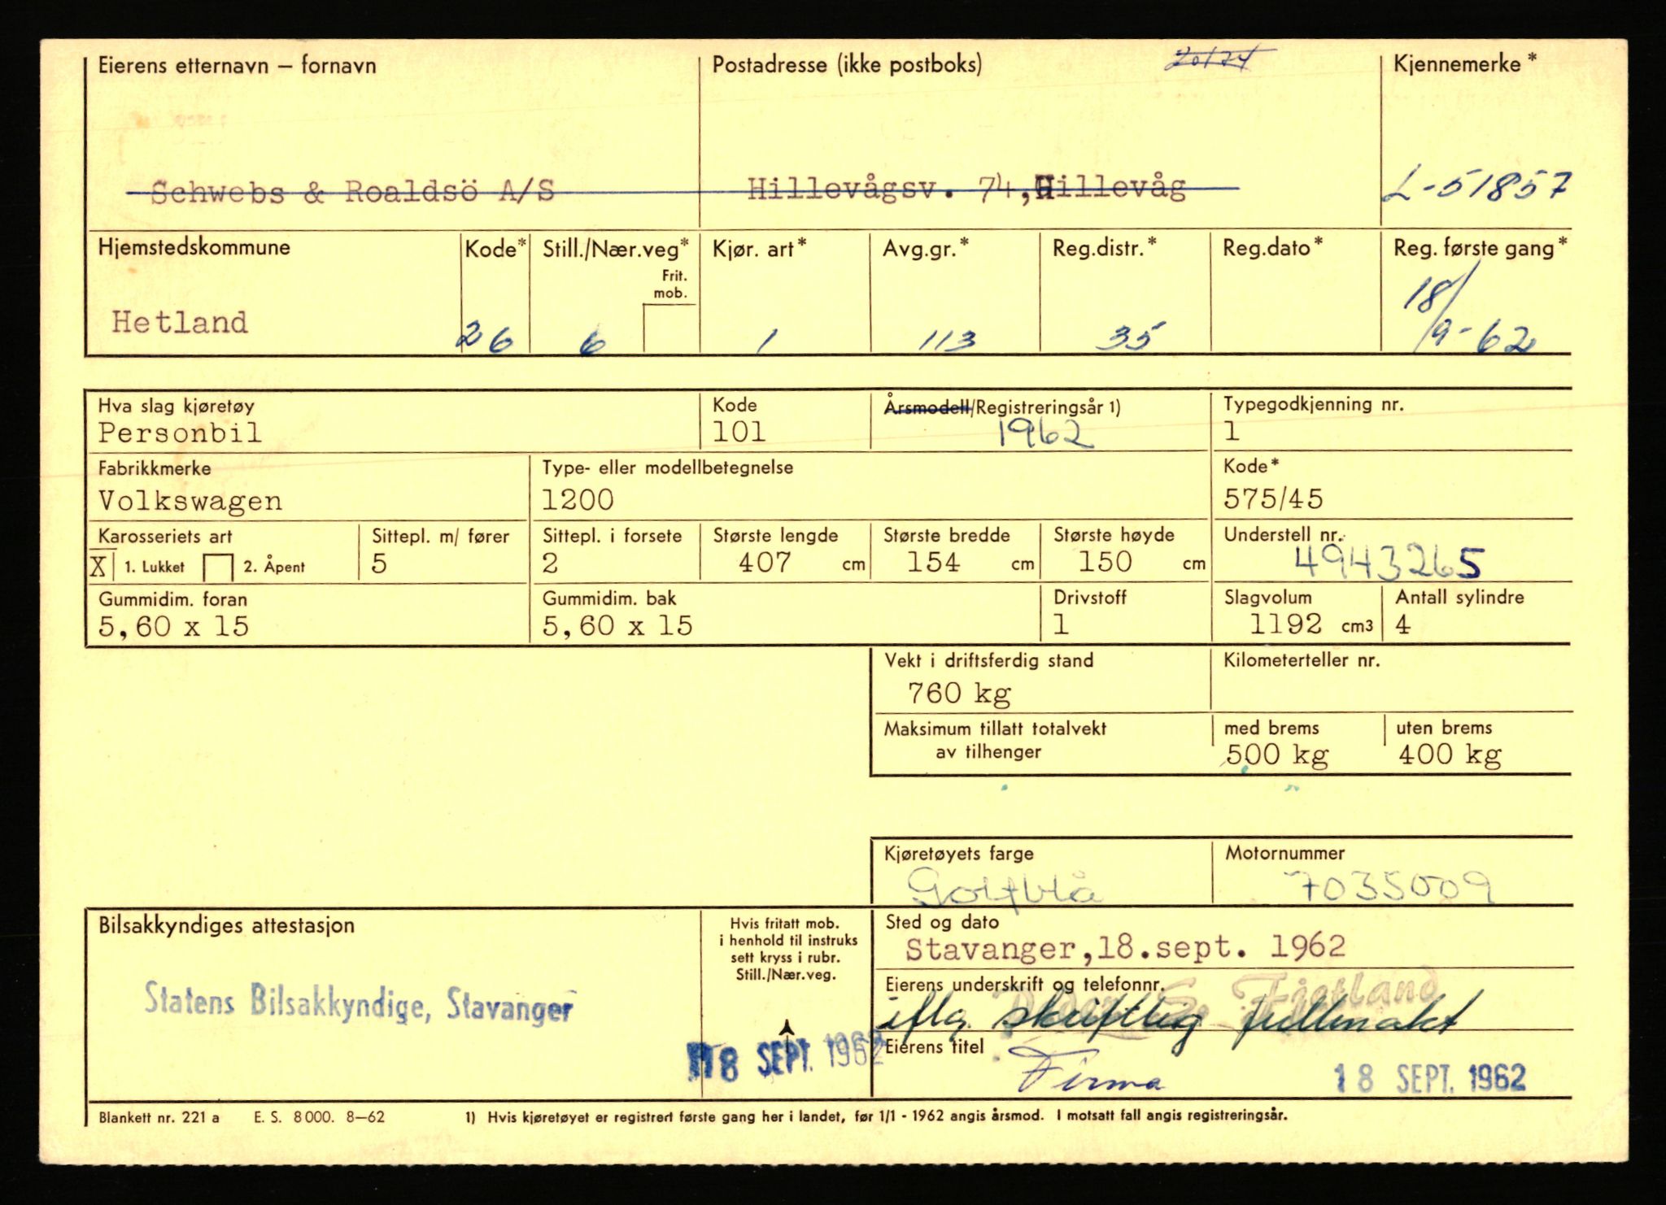Click the largest length value '407'
Screen dimensions: 1666x1205
pos(764,562)
